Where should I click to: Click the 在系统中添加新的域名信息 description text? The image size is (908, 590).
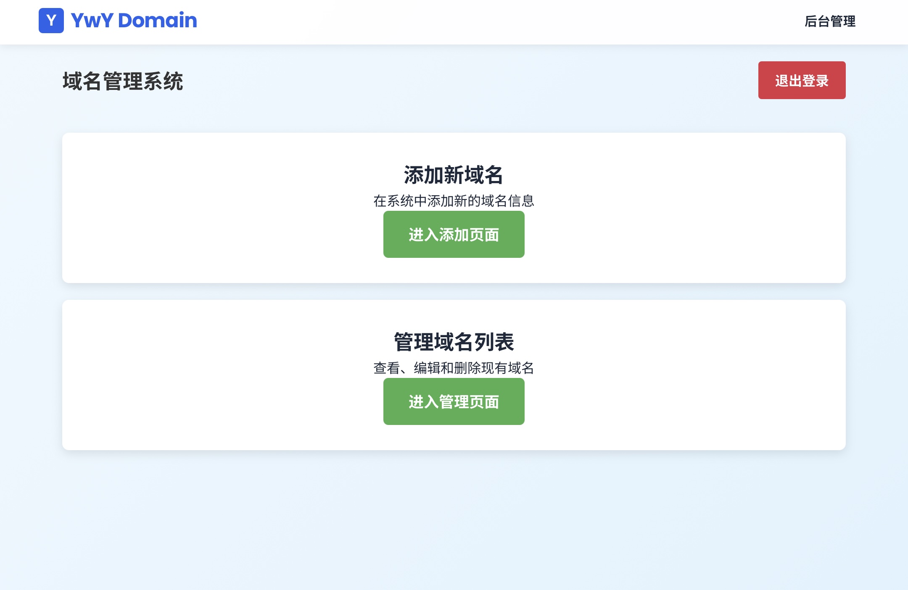454,201
